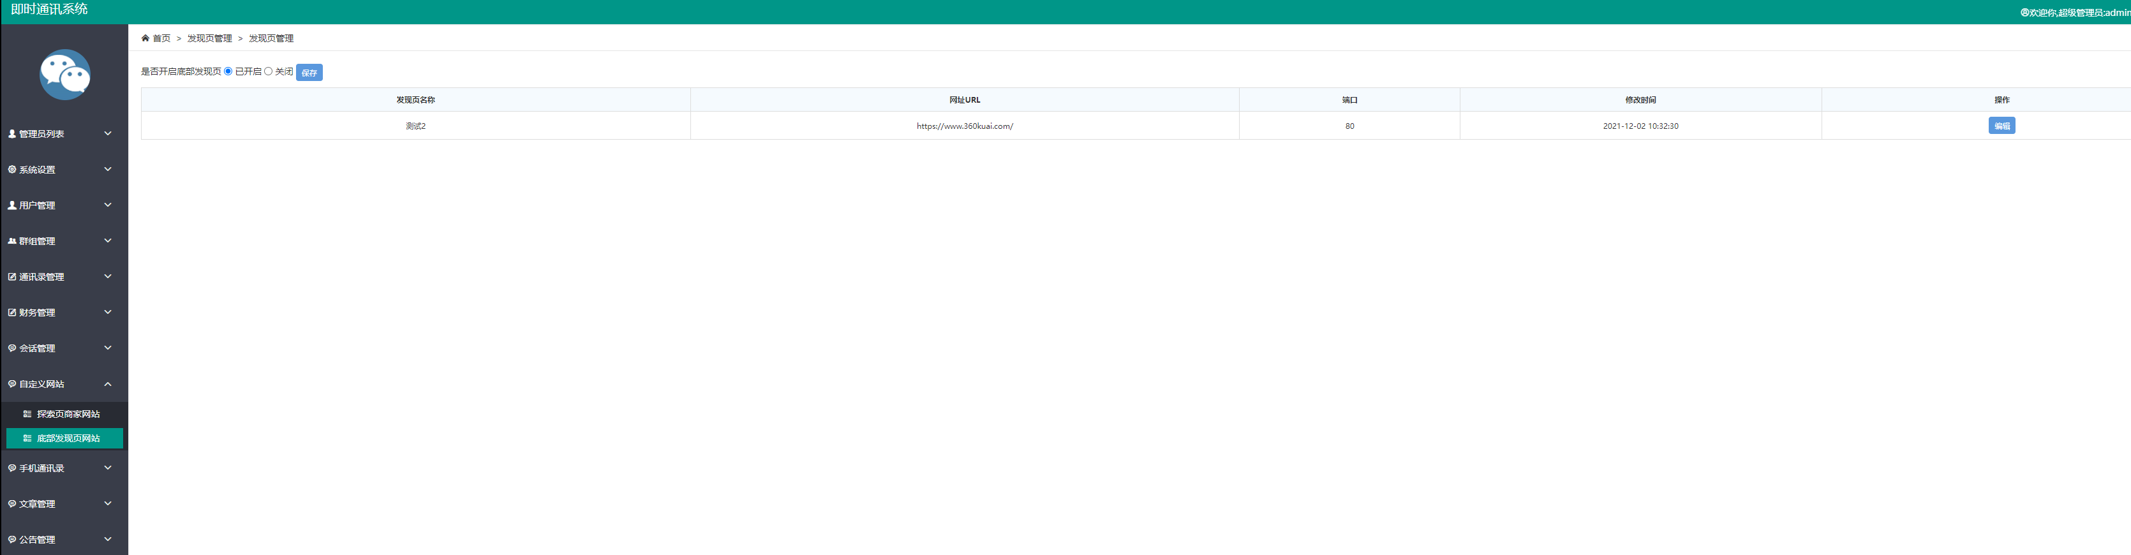Click the 探索页商家网站 list icon
Viewport: 2131px width, 555px height.
pos(27,415)
